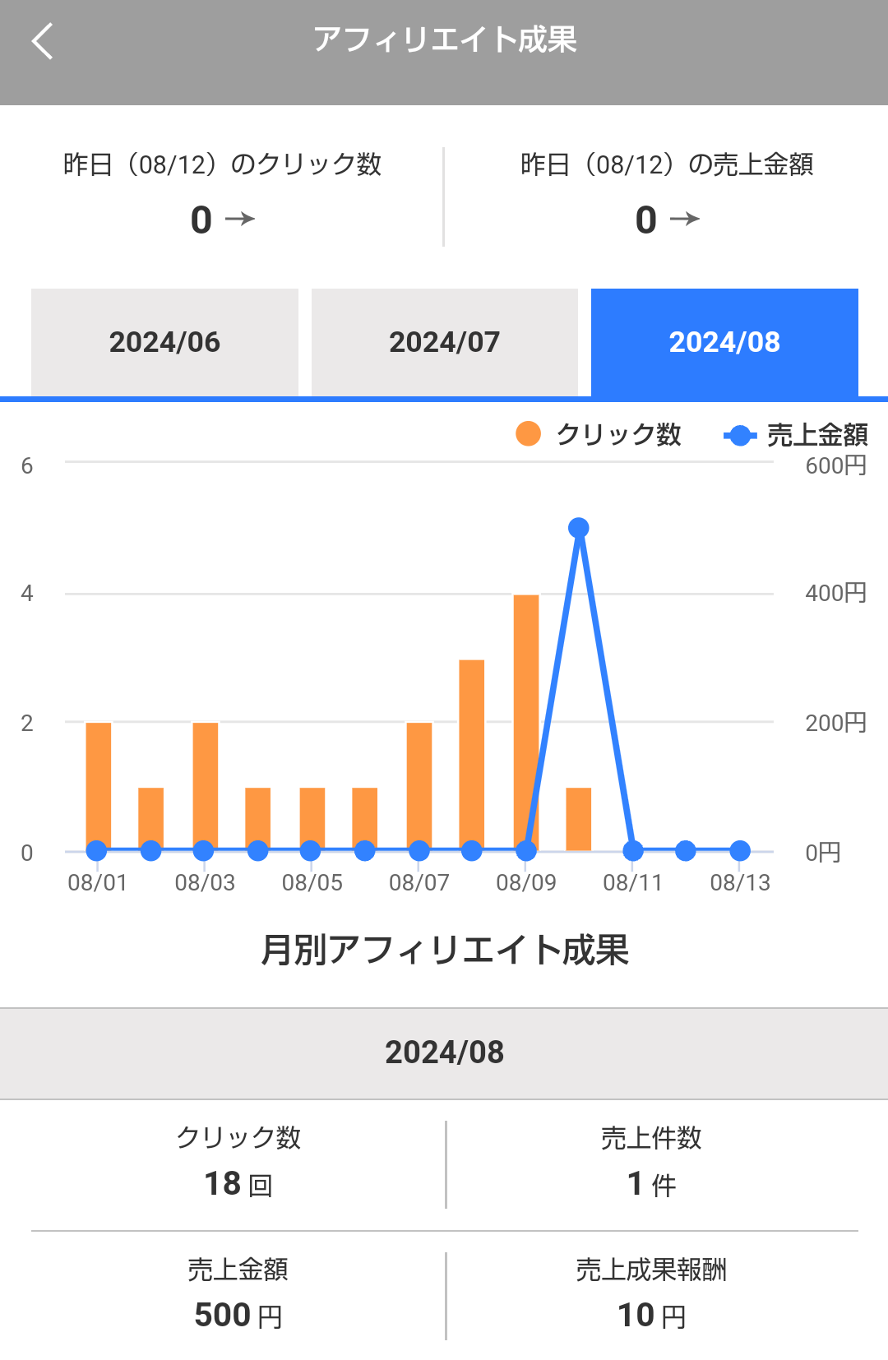This screenshot has width=888, height=1360.
Task: Click the 売上件数 label
Action: coord(651,1138)
